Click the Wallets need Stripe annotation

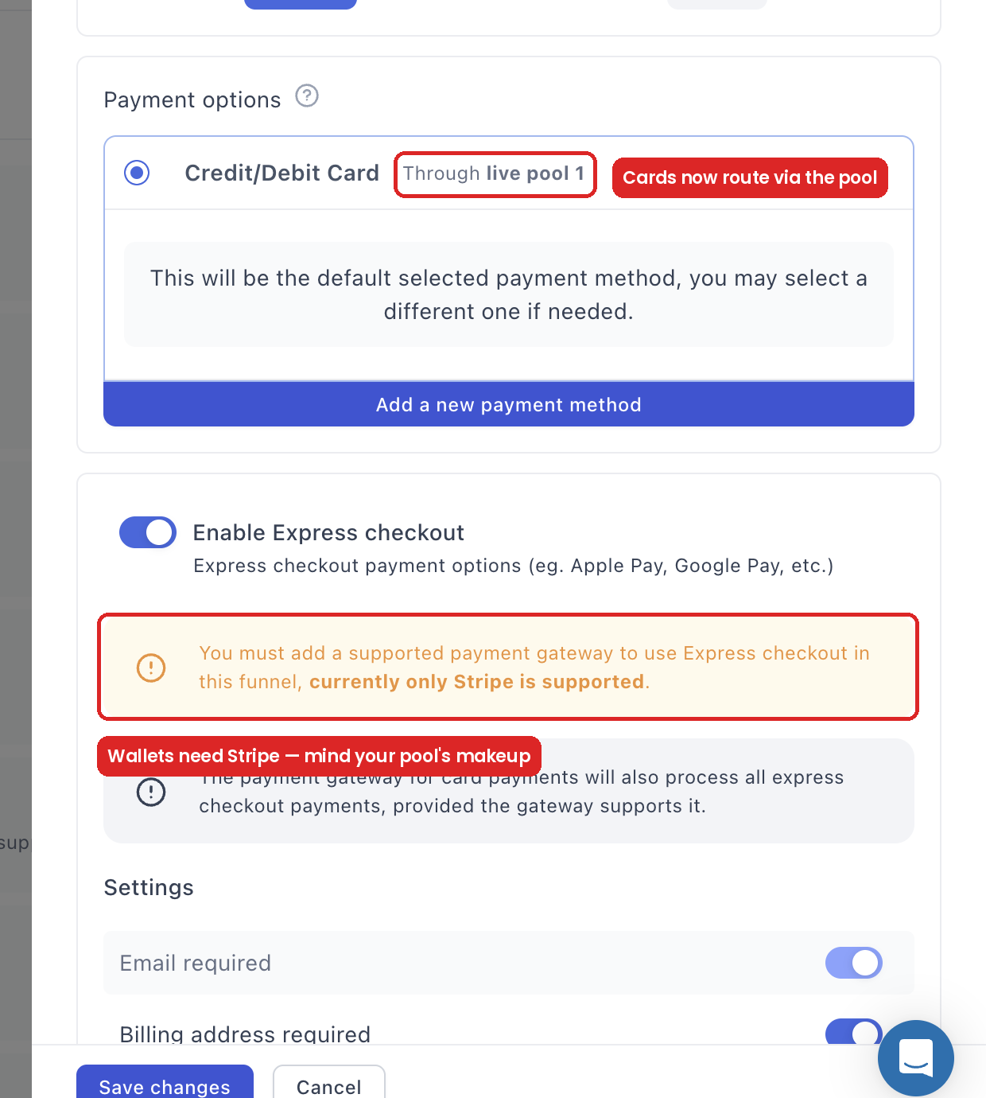point(319,756)
